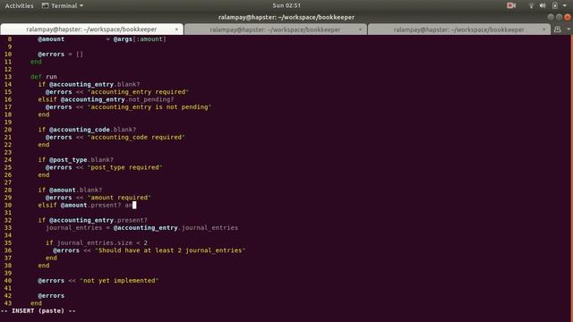Image resolution: width=573 pixels, height=322 pixels.
Task: Open the clock showing Sun 02:51
Action: pyautogui.click(x=286, y=5)
